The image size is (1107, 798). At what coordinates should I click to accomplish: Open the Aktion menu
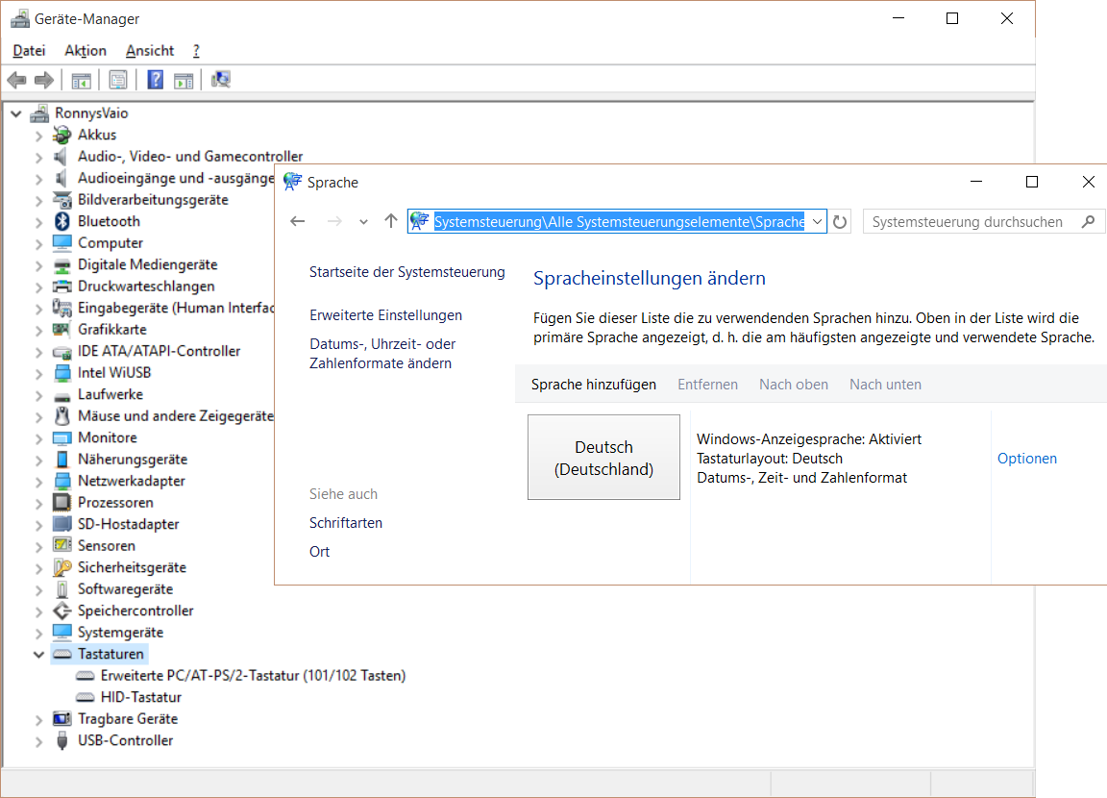click(86, 51)
